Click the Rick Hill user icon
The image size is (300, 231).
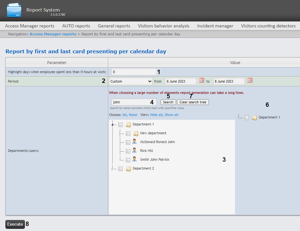tap(135, 151)
